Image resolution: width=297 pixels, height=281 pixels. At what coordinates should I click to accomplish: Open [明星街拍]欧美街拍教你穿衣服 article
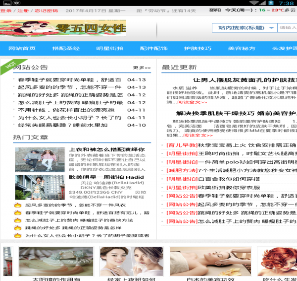[x=213, y=188]
